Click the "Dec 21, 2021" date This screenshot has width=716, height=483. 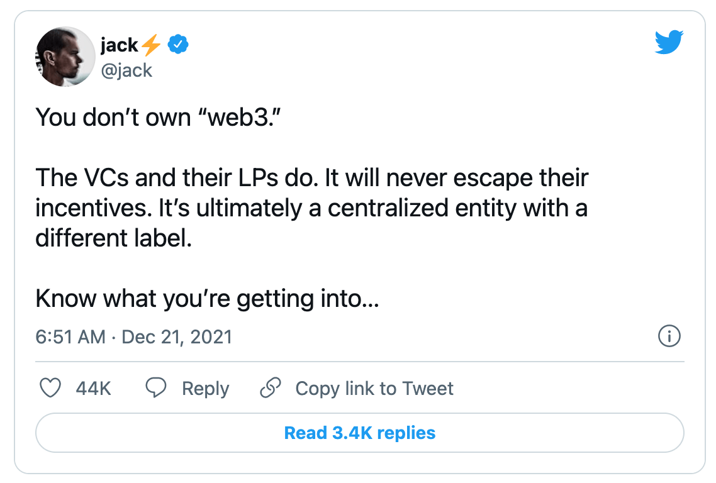[177, 337]
